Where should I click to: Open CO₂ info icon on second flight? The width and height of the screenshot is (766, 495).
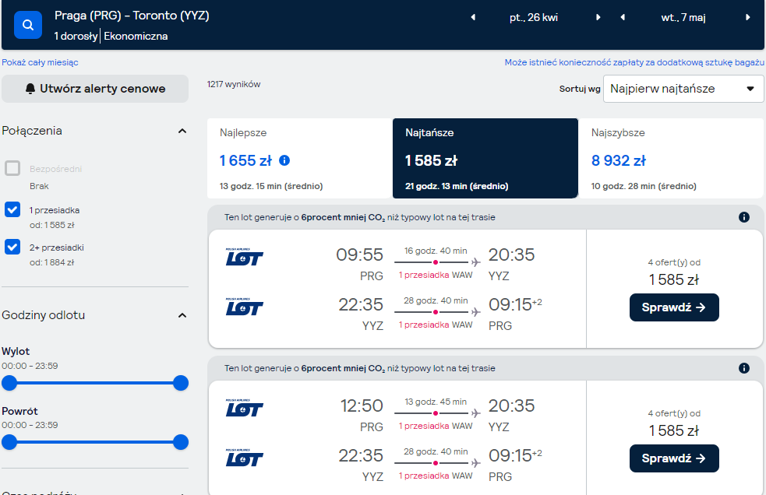coord(743,368)
